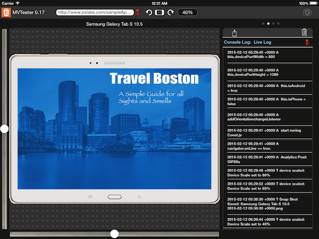Open the 40% scale selector

tap(188, 12)
